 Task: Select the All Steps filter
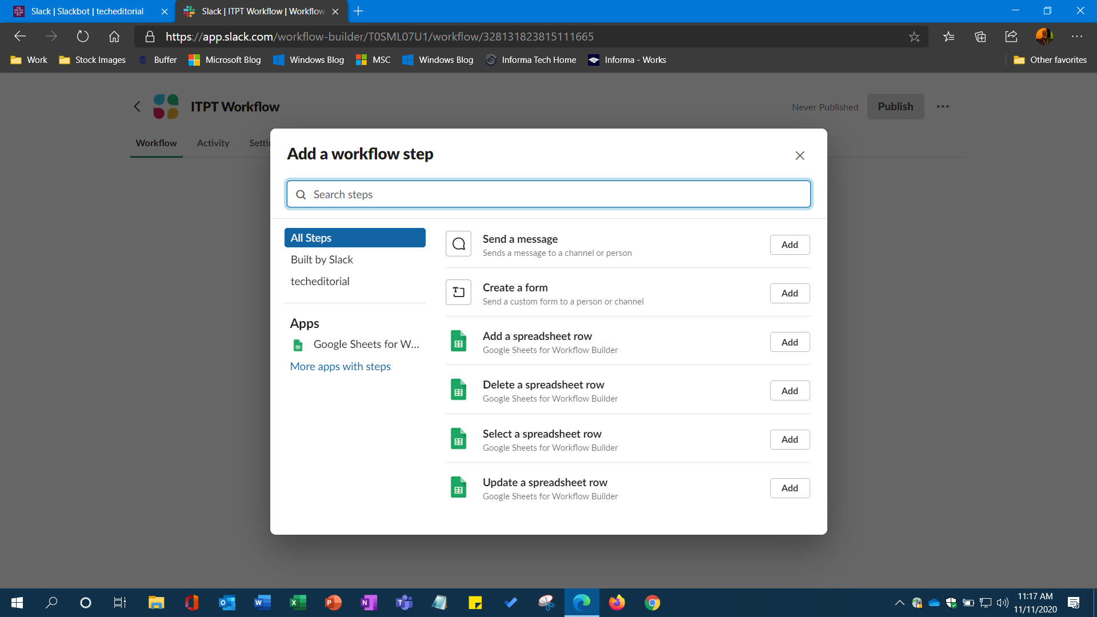pyautogui.click(x=311, y=238)
